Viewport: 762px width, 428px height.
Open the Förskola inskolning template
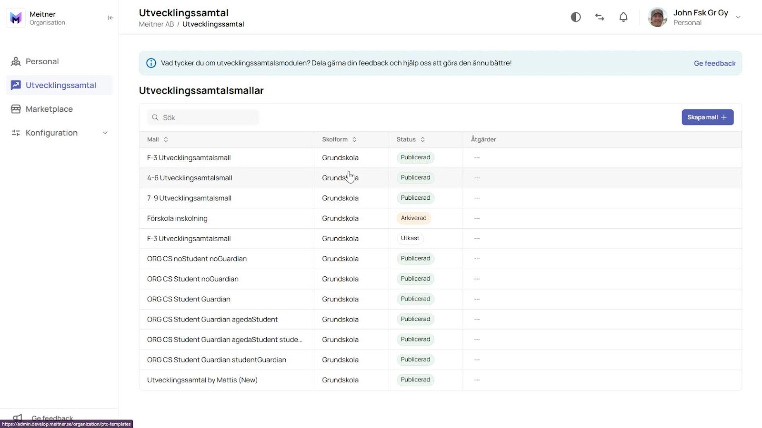177,218
